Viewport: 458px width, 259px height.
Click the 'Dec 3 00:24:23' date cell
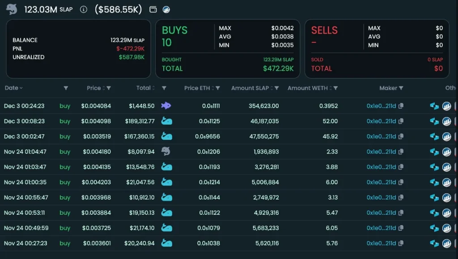coord(24,106)
